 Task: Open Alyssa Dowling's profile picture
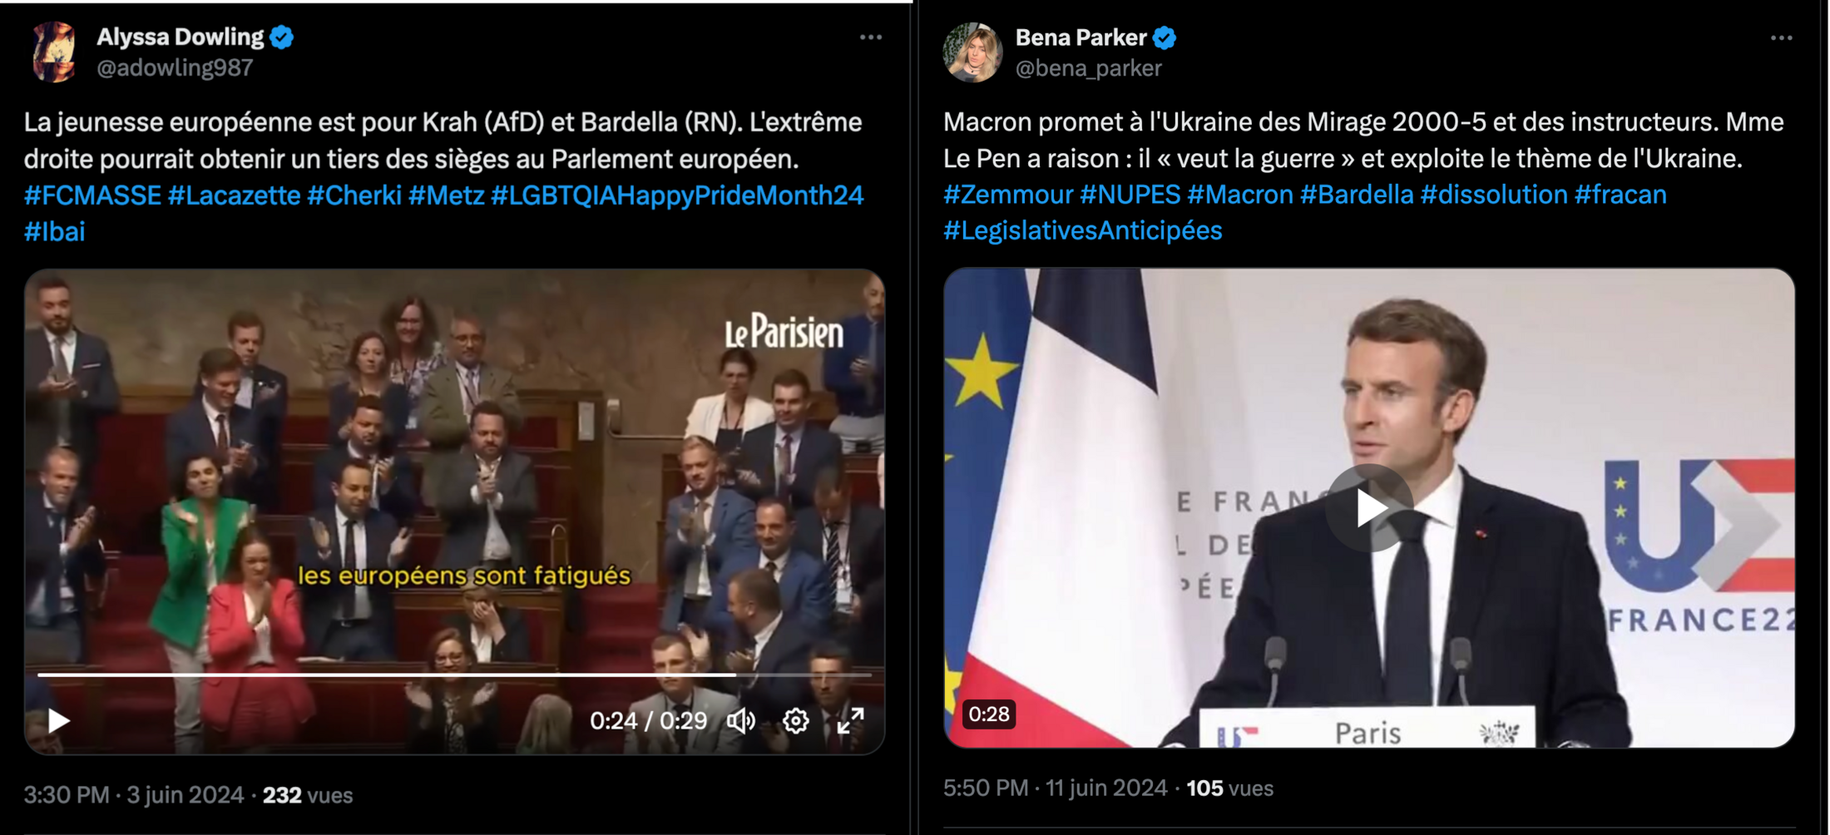(54, 52)
